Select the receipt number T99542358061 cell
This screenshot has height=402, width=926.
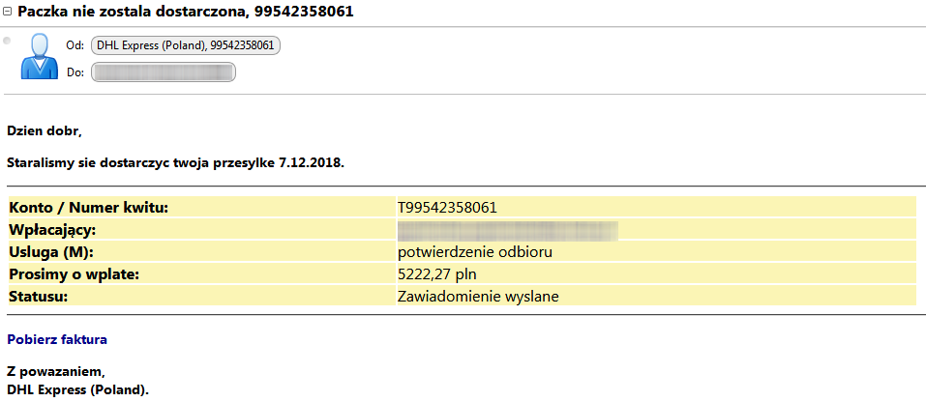[655, 207]
